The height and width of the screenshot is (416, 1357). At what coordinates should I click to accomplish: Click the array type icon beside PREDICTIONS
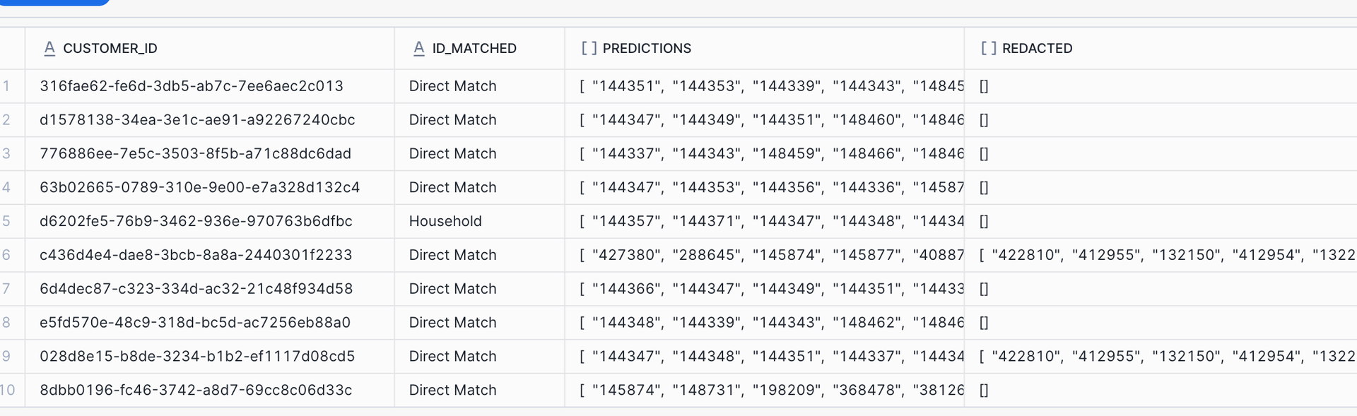coord(589,48)
